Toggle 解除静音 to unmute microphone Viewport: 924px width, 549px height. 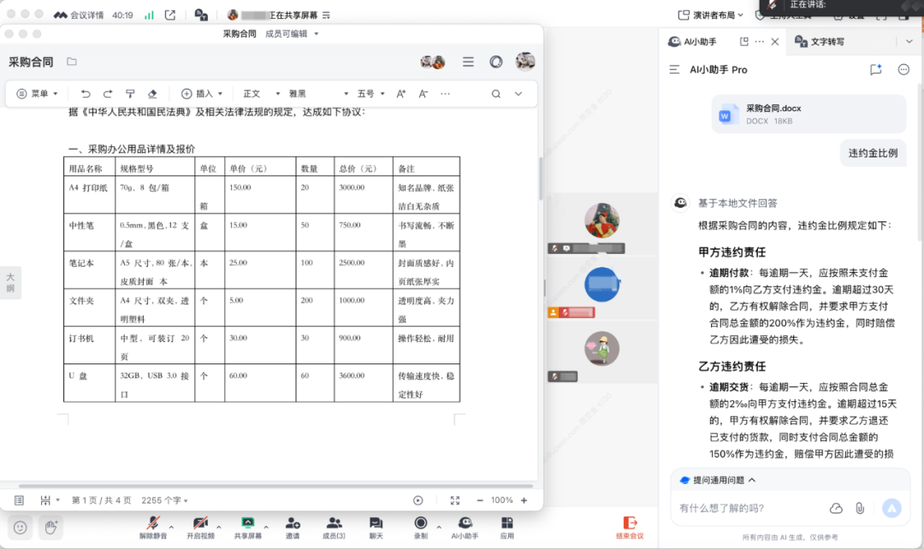pos(154,527)
